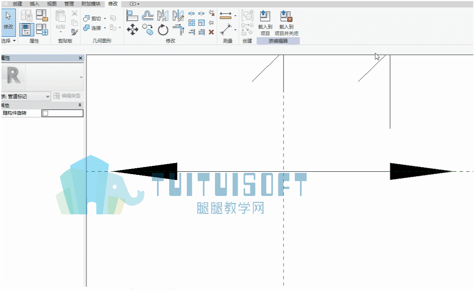The image size is (475, 291).
Task: Click the 修改 selection arrow button
Action: (x=8, y=22)
